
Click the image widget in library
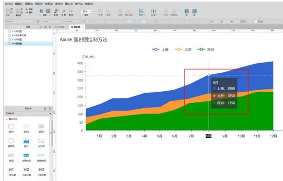pyautogui.click(x=26, y=141)
